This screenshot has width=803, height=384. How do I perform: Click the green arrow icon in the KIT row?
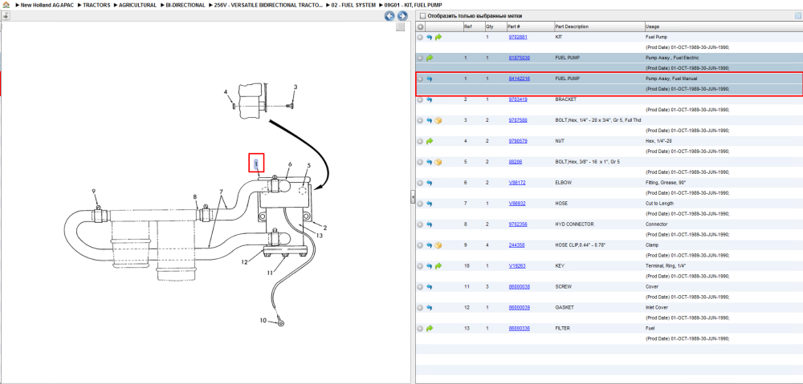tap(438, 38)
